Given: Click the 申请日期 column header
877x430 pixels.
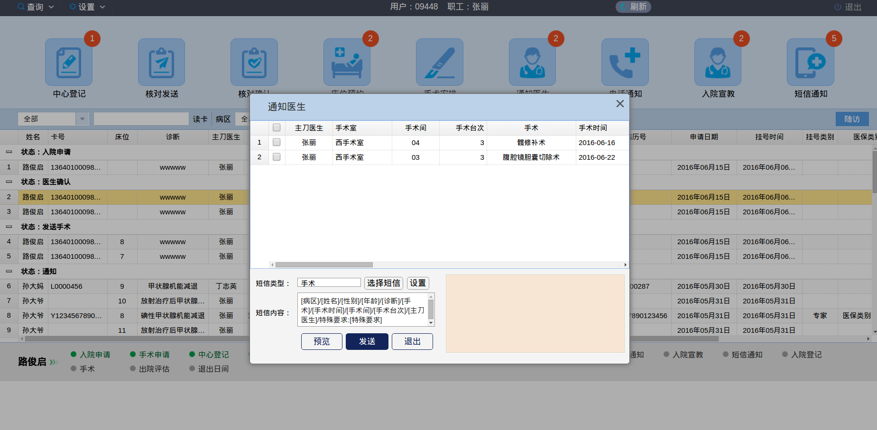Looking at the screenshot, I should point(704,137).
